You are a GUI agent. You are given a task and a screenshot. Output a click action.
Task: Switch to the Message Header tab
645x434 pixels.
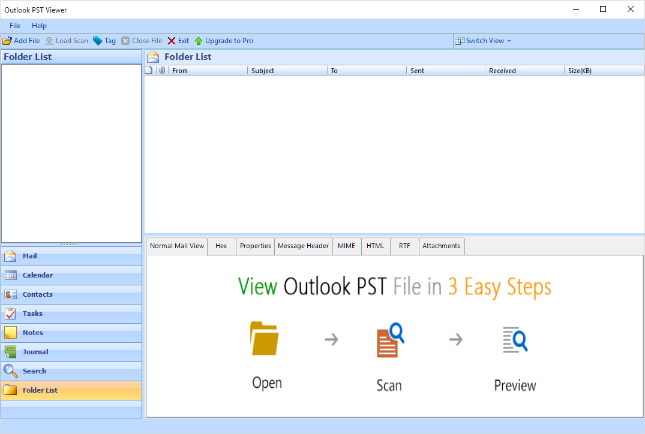coord(303,246)
